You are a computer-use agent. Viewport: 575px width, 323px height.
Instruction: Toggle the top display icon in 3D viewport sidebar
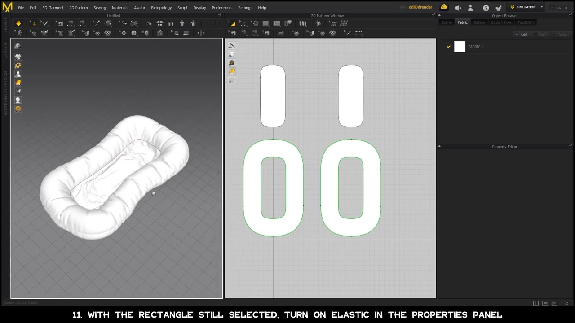click(18, 45)
